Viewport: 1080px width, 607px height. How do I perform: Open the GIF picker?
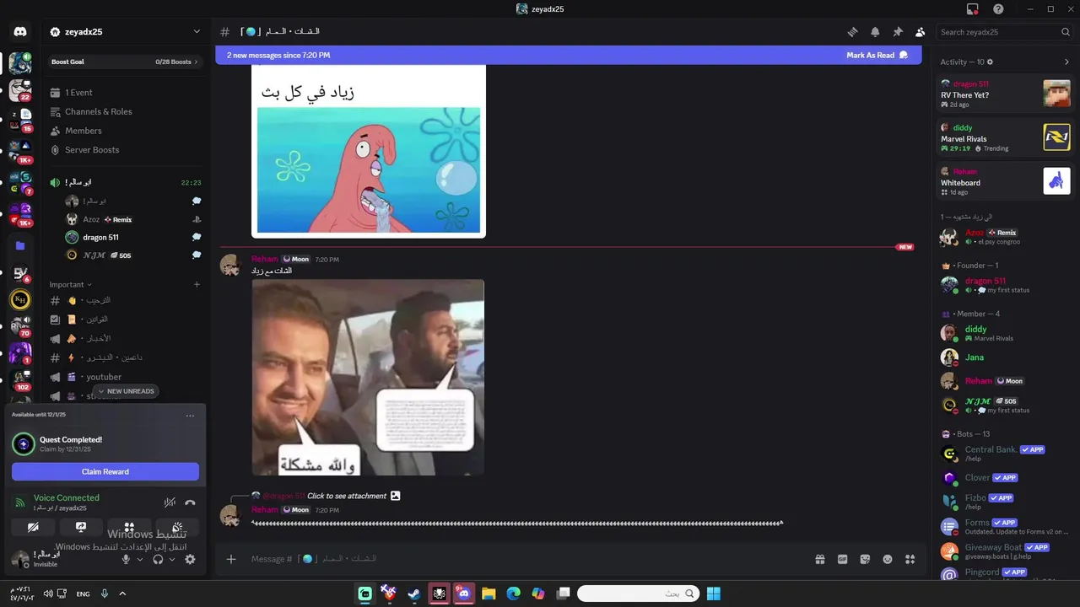[x=842, y=559]
